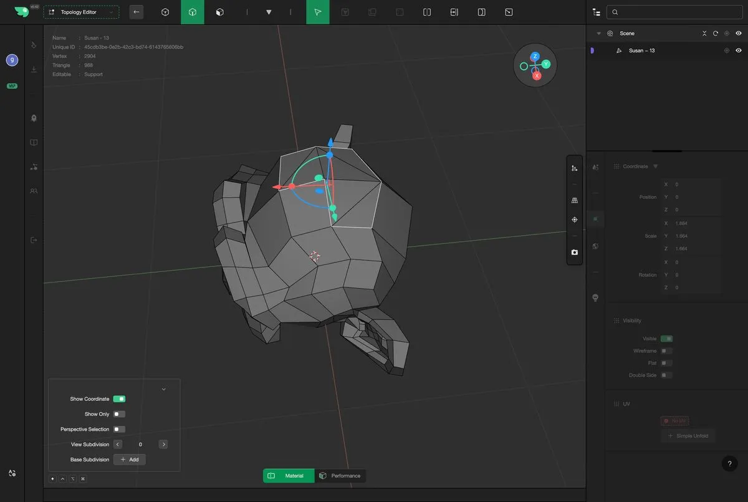Collapse the Scene tree node

598,34
